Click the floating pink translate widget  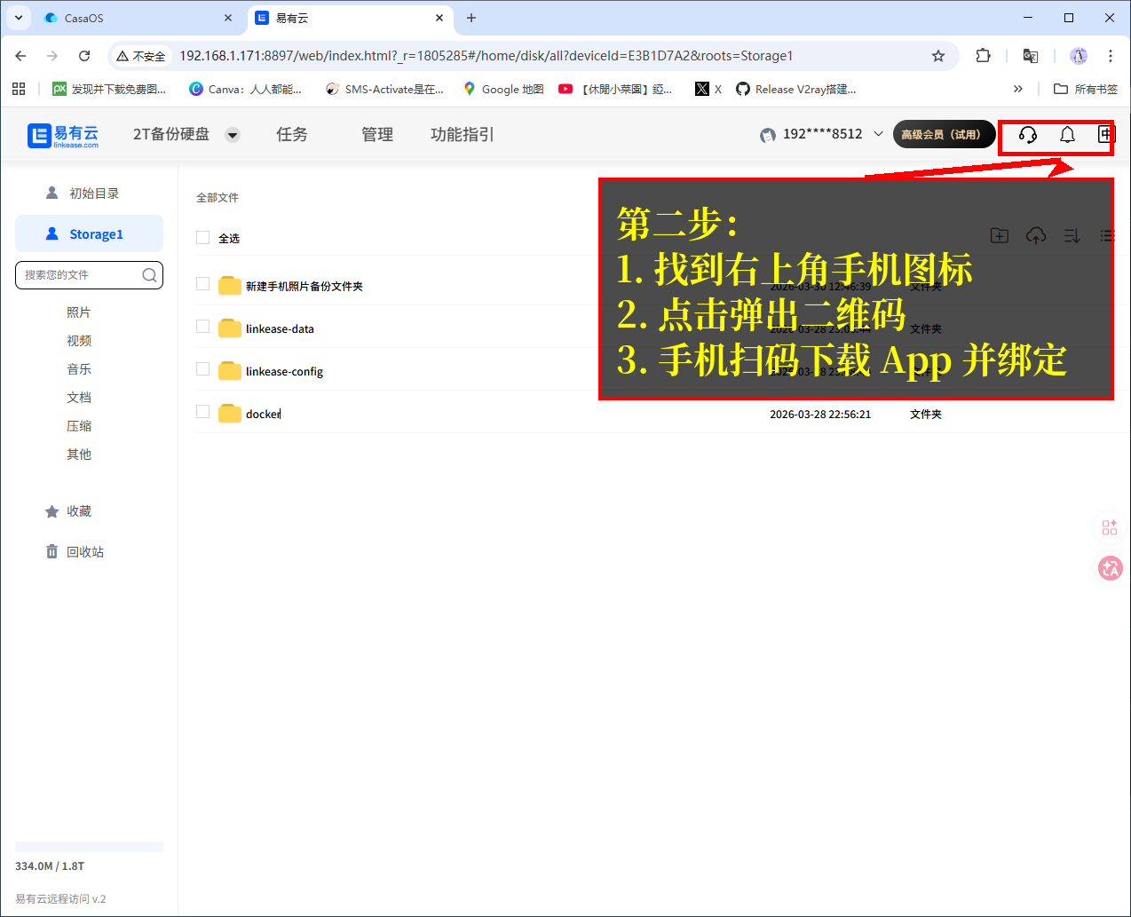1111,568
